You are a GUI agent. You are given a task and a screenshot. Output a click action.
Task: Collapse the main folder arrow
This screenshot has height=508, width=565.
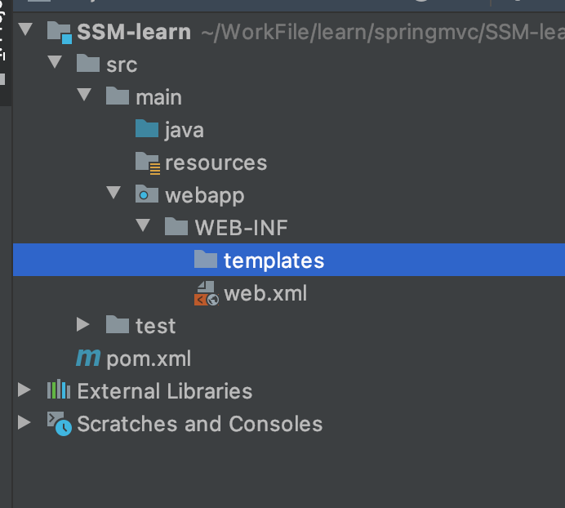tap(83, 96)
